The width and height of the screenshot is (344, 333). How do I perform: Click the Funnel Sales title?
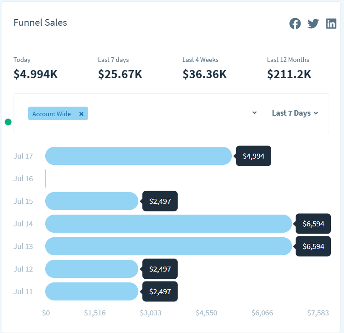click(40, 23)
